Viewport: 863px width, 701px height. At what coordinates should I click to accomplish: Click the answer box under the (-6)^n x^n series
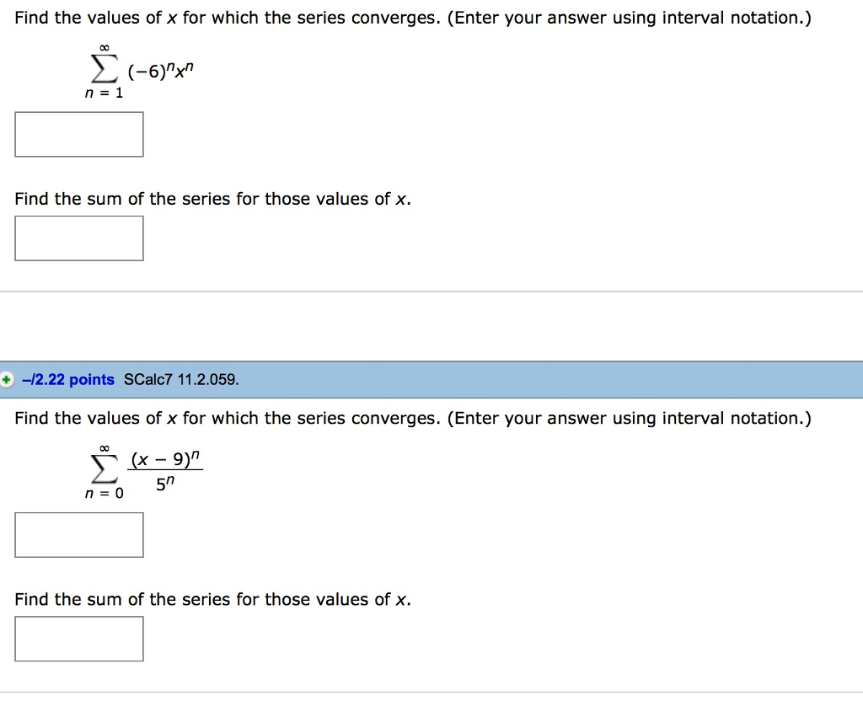click(x=79, y=135)
